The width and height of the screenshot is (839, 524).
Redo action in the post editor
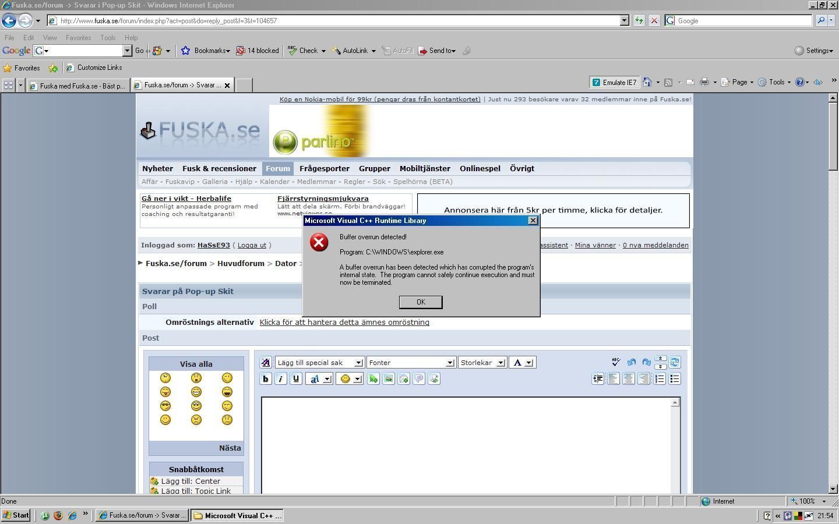coord(646,362)
